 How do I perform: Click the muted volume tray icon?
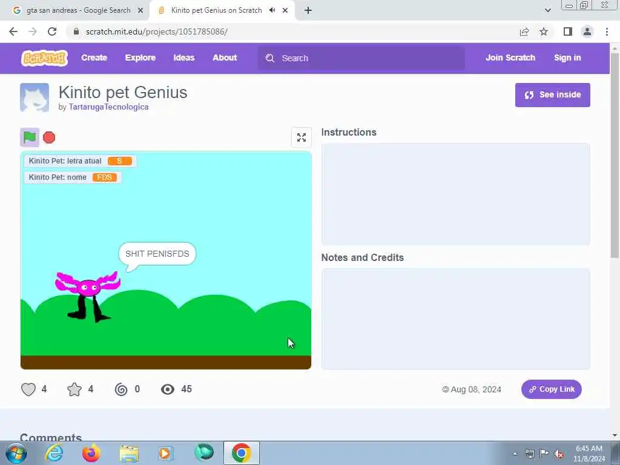pyautogui.click(x=559, y=454)
